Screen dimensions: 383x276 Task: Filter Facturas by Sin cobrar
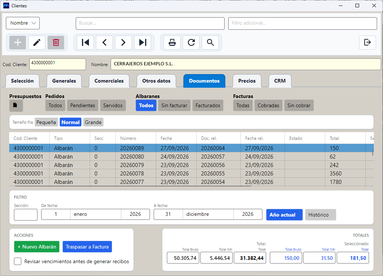(299, 105)
